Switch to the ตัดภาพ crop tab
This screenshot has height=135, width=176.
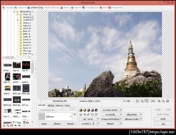pyautogui.click(x=59, y=105)
